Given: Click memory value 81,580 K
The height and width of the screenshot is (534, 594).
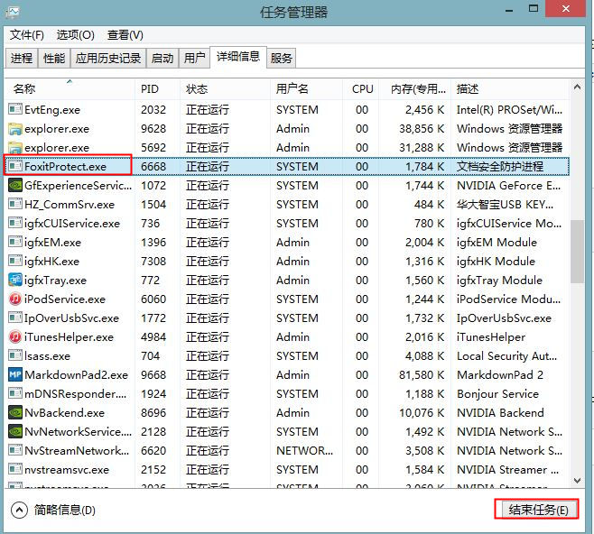Looking at the screenshot, I should coord(422,374).
